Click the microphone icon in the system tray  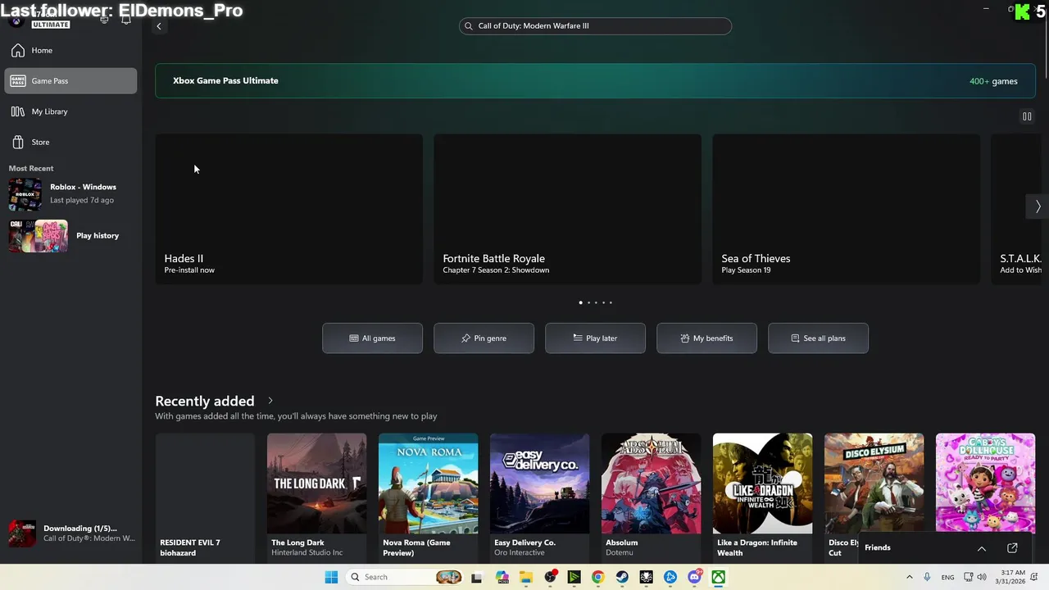tap(927, 577)
